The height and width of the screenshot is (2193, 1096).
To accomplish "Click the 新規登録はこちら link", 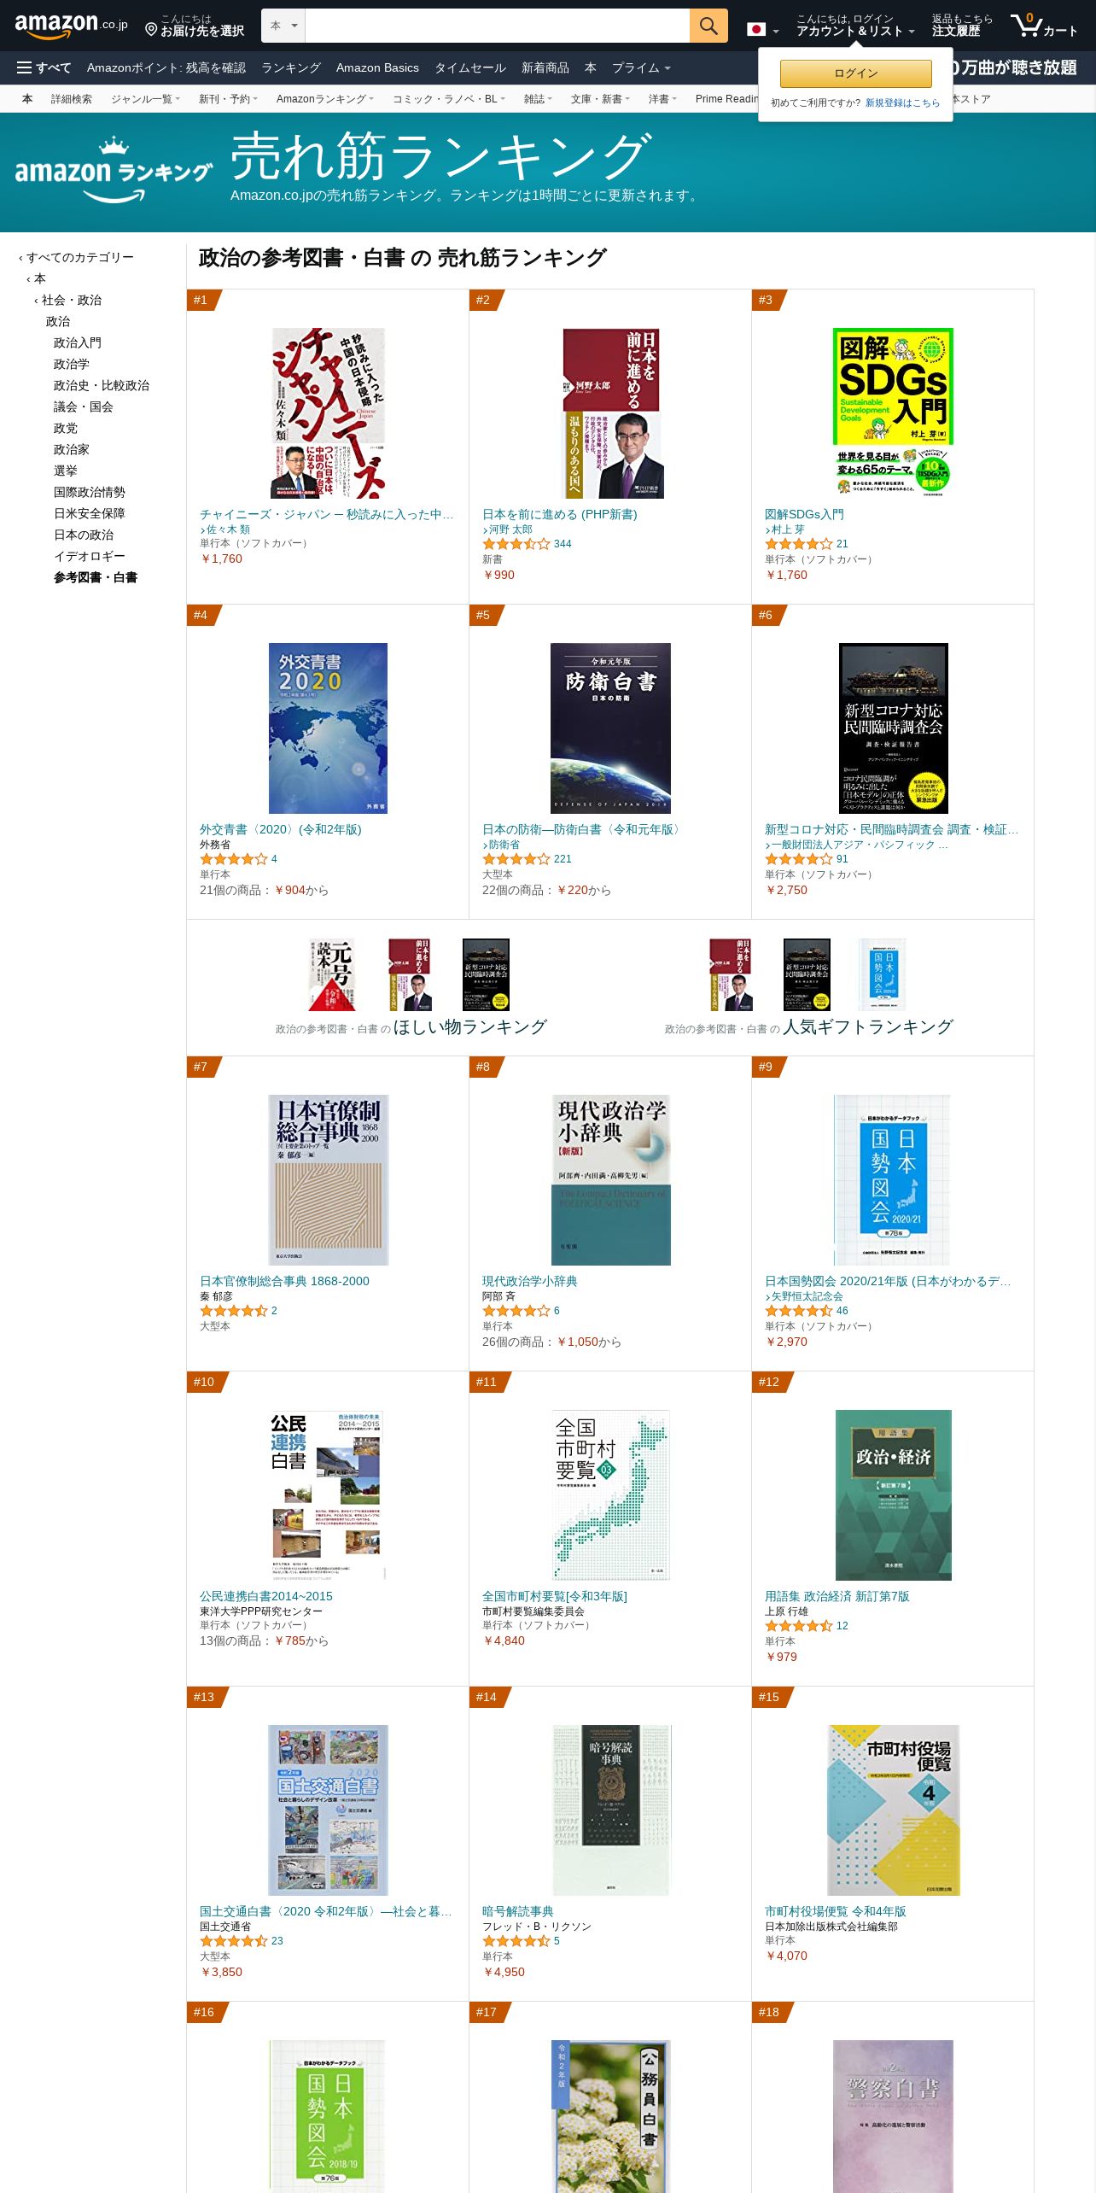I will click(902, 102).
